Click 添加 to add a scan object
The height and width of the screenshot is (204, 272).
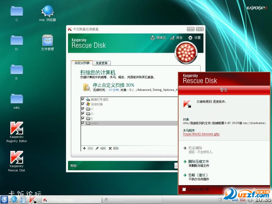[88, 148]
